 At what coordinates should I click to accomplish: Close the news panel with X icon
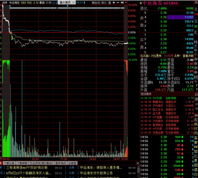pyautogui.click(x=138, y=163)
